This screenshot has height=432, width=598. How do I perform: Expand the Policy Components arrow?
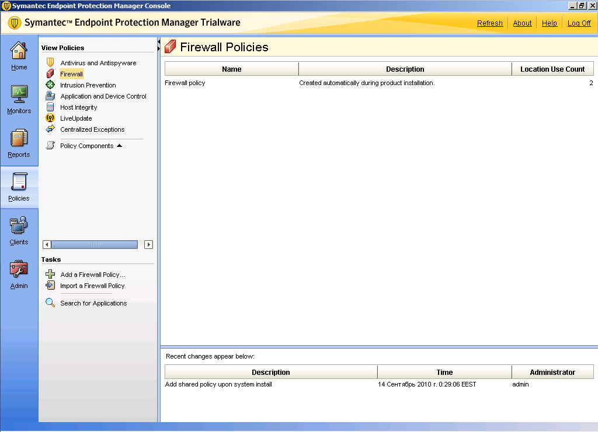(119, 146)
